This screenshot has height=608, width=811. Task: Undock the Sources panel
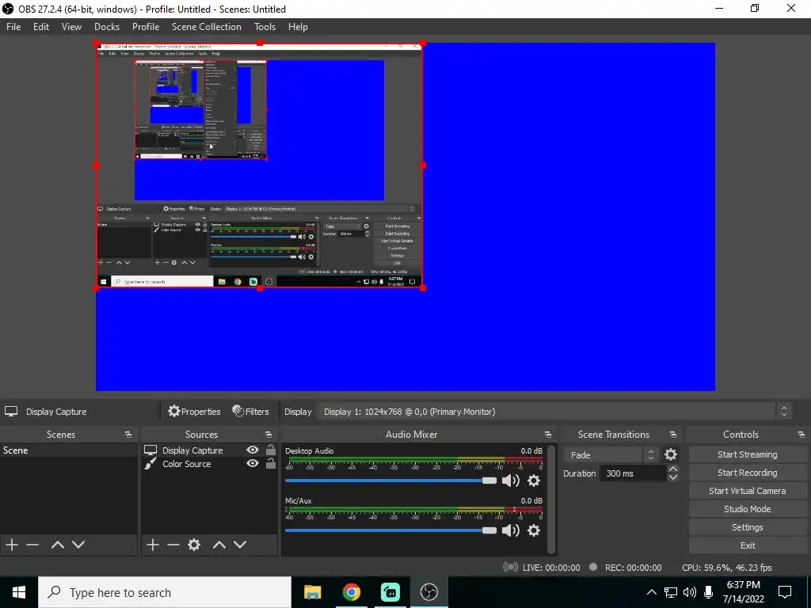coord(268,435)
